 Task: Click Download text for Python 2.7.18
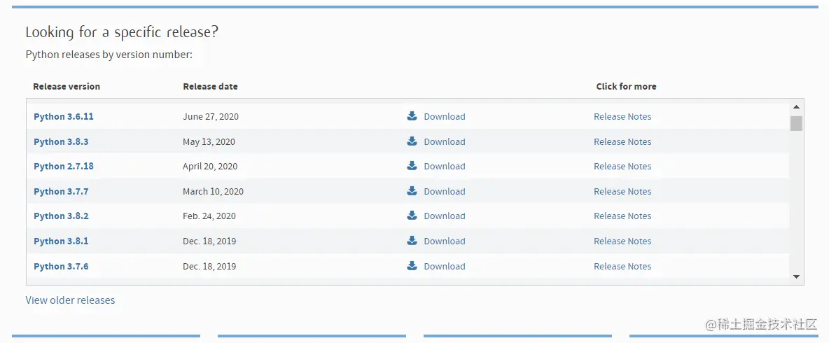(x=445, y=166)
